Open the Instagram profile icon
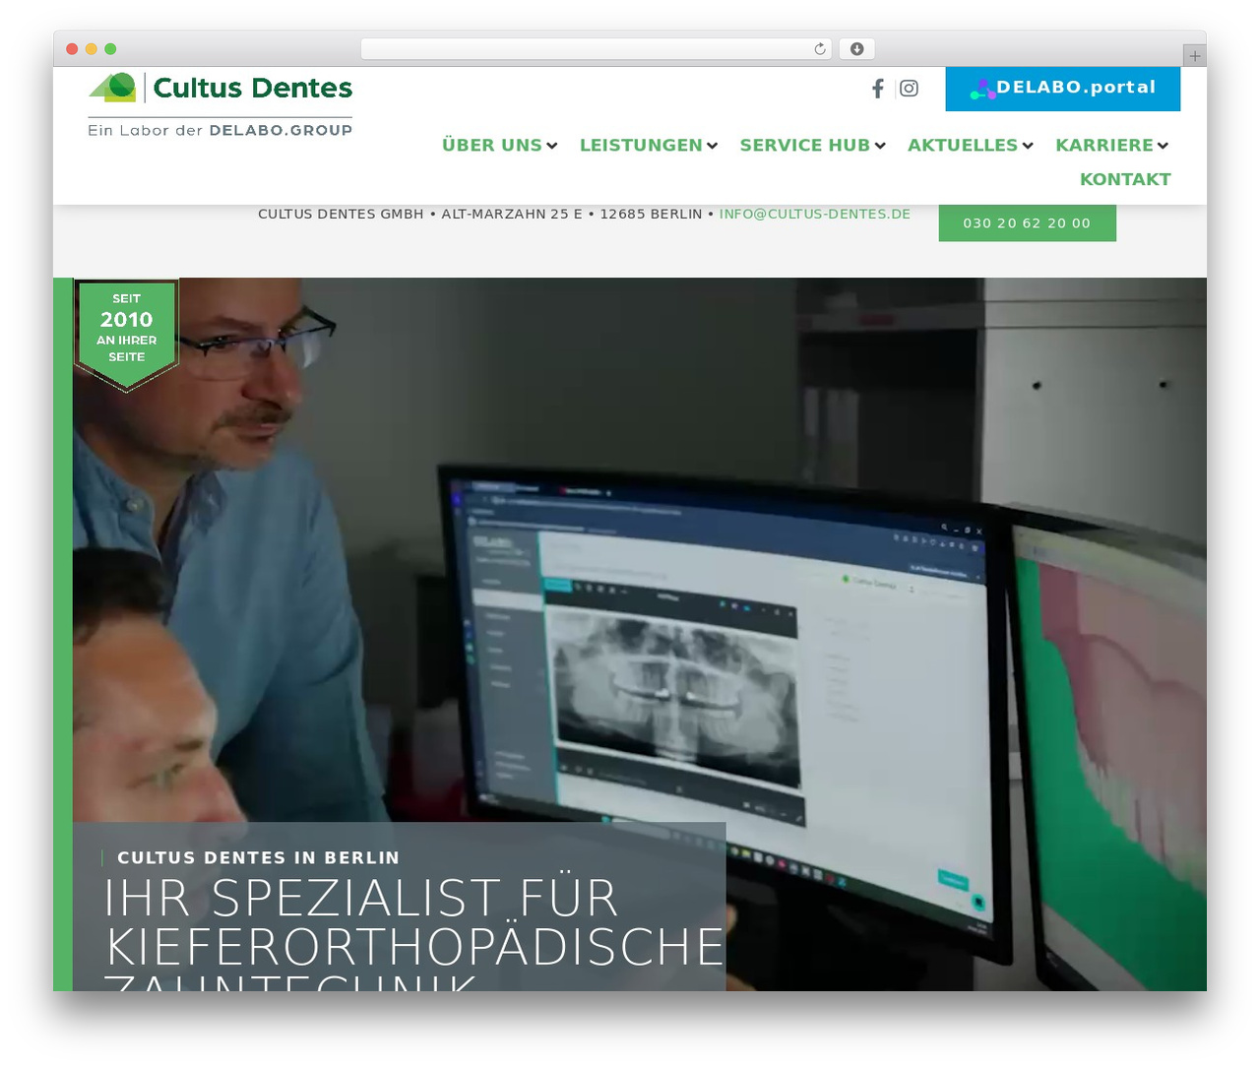The width and height of the screenshot is (1260, 1067). 910,89
